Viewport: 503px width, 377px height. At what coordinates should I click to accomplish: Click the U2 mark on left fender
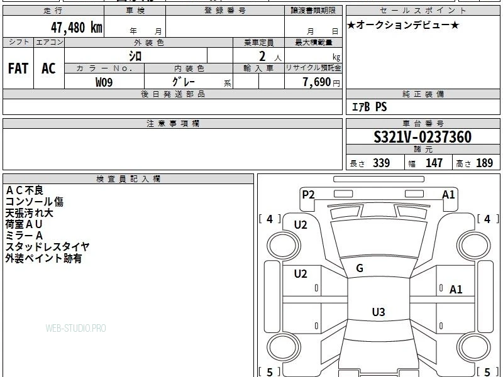pos(301,225)
